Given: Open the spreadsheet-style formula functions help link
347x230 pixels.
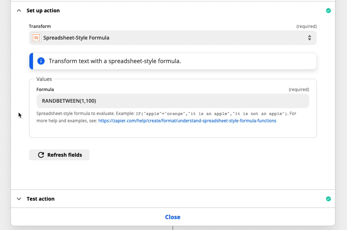Looking at the screenshot, I should click(187, 121).
